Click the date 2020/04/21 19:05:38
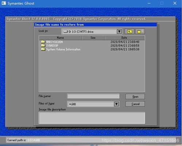 coord(125,49)
